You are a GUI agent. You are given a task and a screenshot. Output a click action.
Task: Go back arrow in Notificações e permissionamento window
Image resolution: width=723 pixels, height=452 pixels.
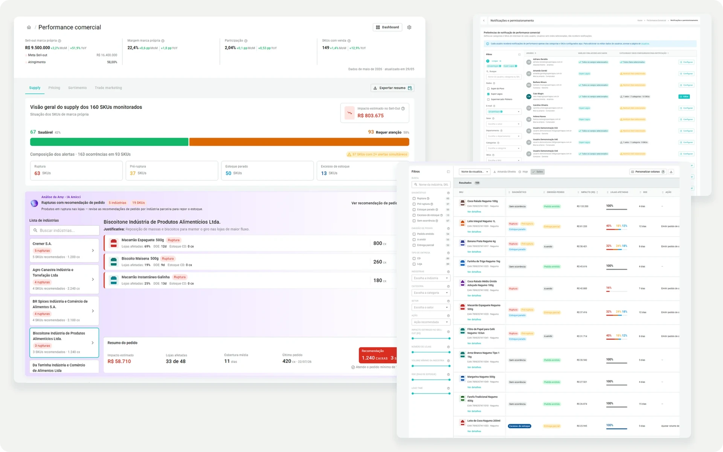pos(484,21)
